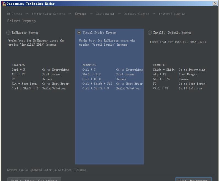Image resolution: width=219 pixels, height=181 pixels.
Task: Click the Next: Environment button
Action: (x=194, y=179)
